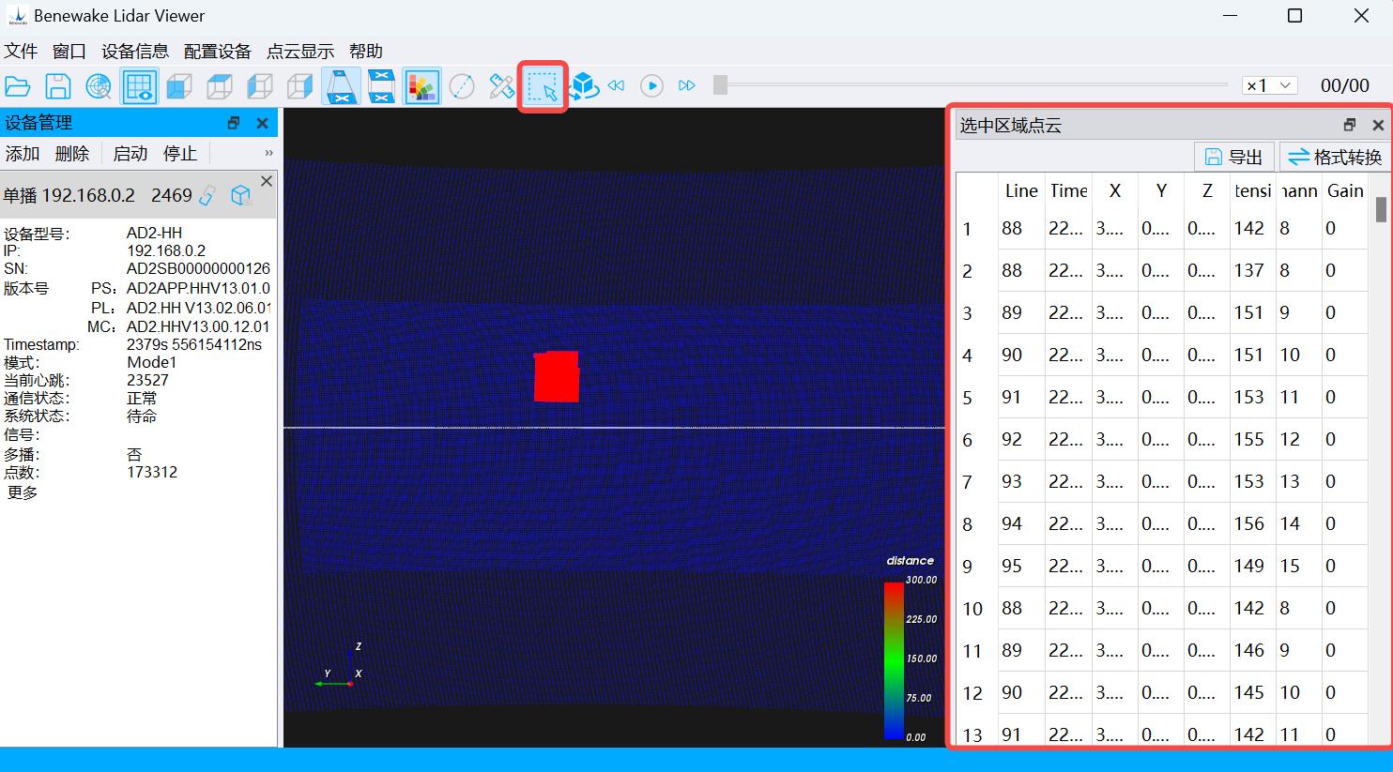Image resolution: width=1393 pixels, height=772 pixels.
Task: Expand 更多 for more device details
Action: pyautogui.click(x=23, y=492)
